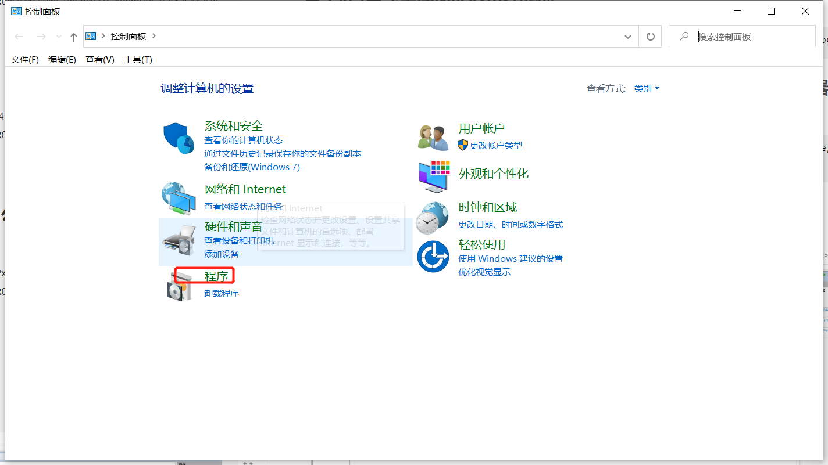
Task: Open the 文件(F) menu
Action: click(24, 59)
